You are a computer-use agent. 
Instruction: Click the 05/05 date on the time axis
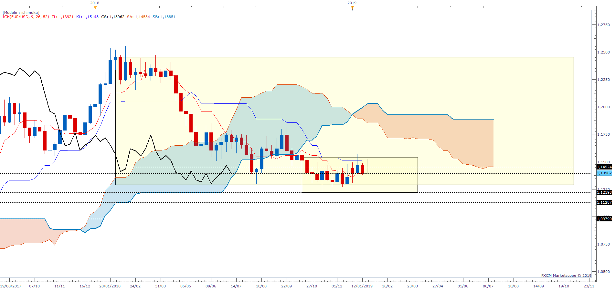click(x=186, y=286)
